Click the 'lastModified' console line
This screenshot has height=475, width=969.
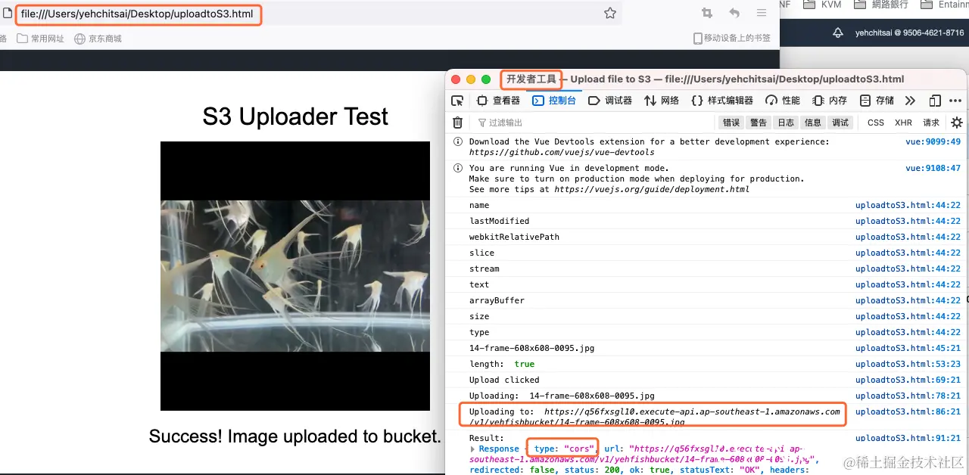pyautogui.click(x=499, y=221)
